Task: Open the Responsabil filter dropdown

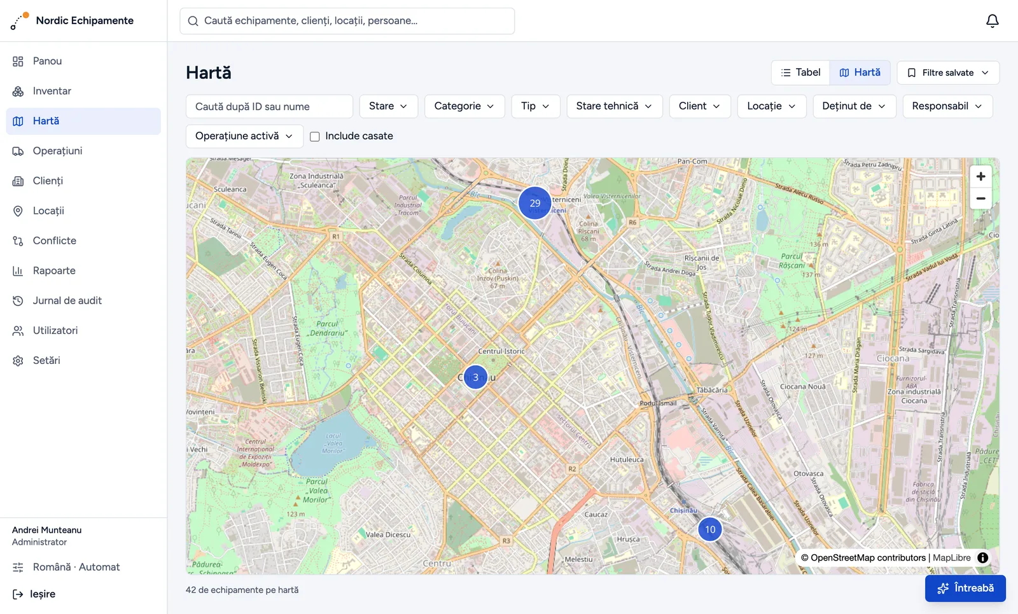Action: coord(947,106)
